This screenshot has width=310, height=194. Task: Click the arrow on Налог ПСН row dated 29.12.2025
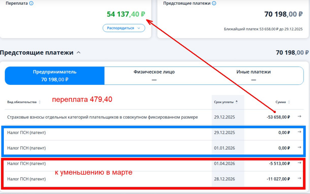point(299,132)
